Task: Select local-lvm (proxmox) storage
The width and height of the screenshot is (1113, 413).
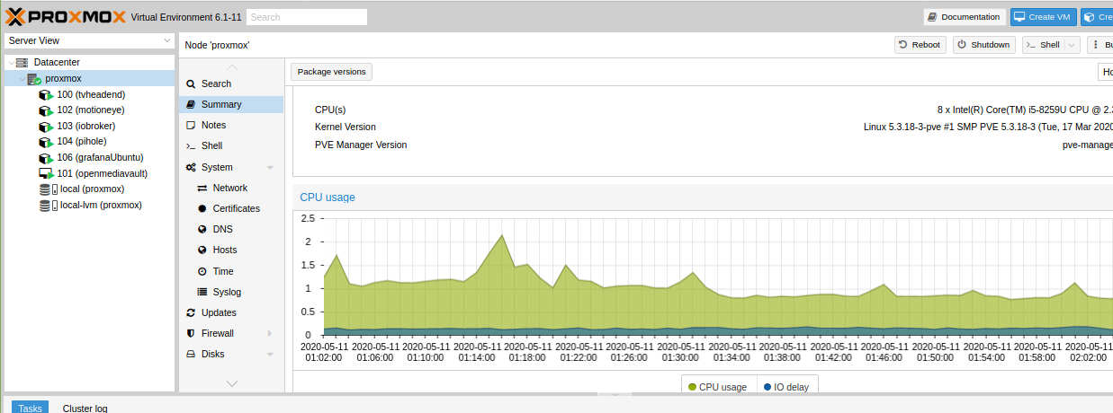Action: pyautogui.click(x=101, y=206)
